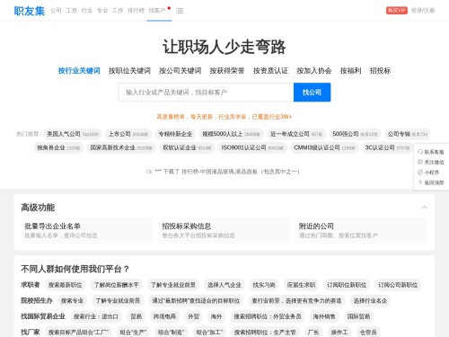This screenshot has height=337, width=449.
Task: Click the 近一年成立公司 tag
Action: (296, 134)
